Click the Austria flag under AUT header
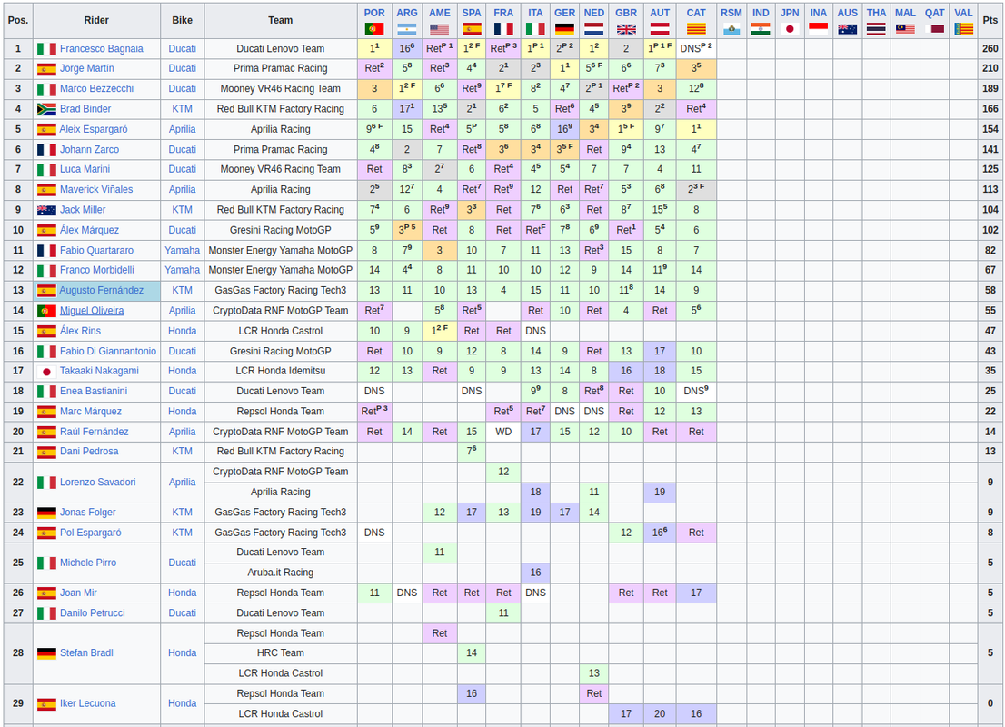1005x727 pixels. click(660, 29)
